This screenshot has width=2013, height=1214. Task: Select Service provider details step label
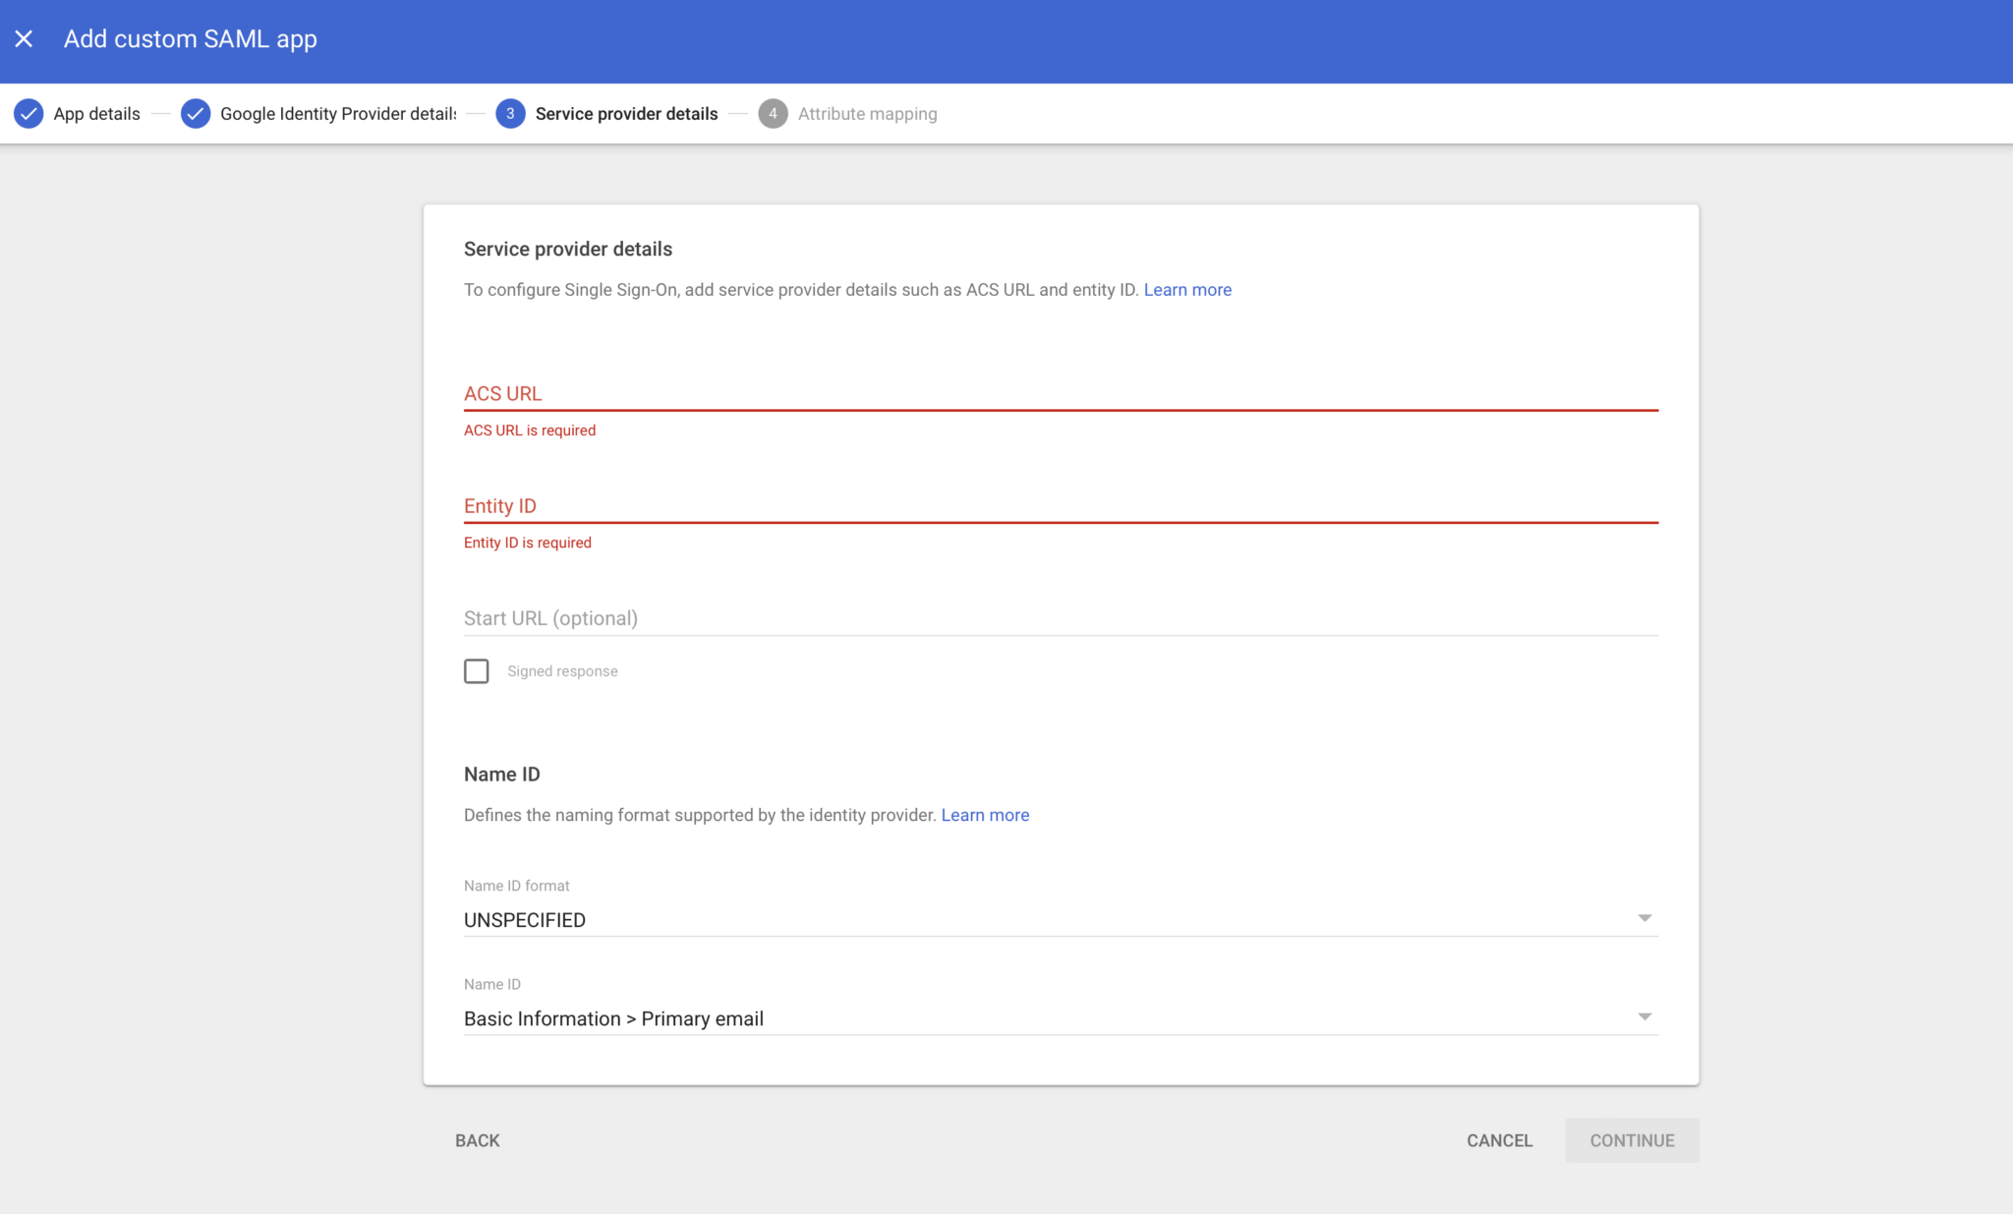click(626, 114)
